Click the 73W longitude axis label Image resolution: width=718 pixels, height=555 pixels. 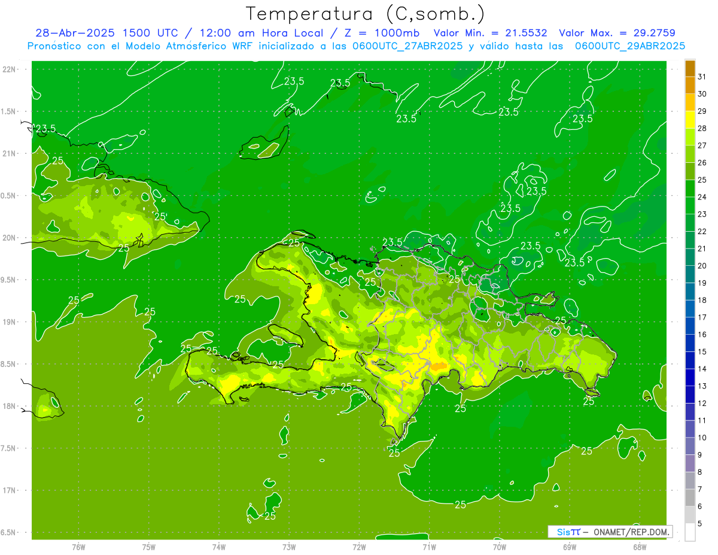click(x=289, y=547)
